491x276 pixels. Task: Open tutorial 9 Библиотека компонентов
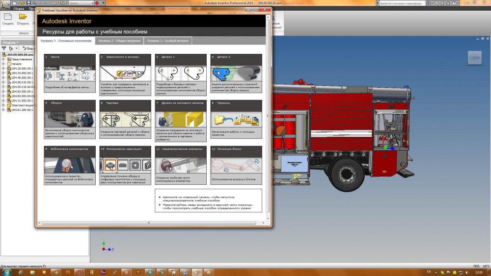[70, 165]
